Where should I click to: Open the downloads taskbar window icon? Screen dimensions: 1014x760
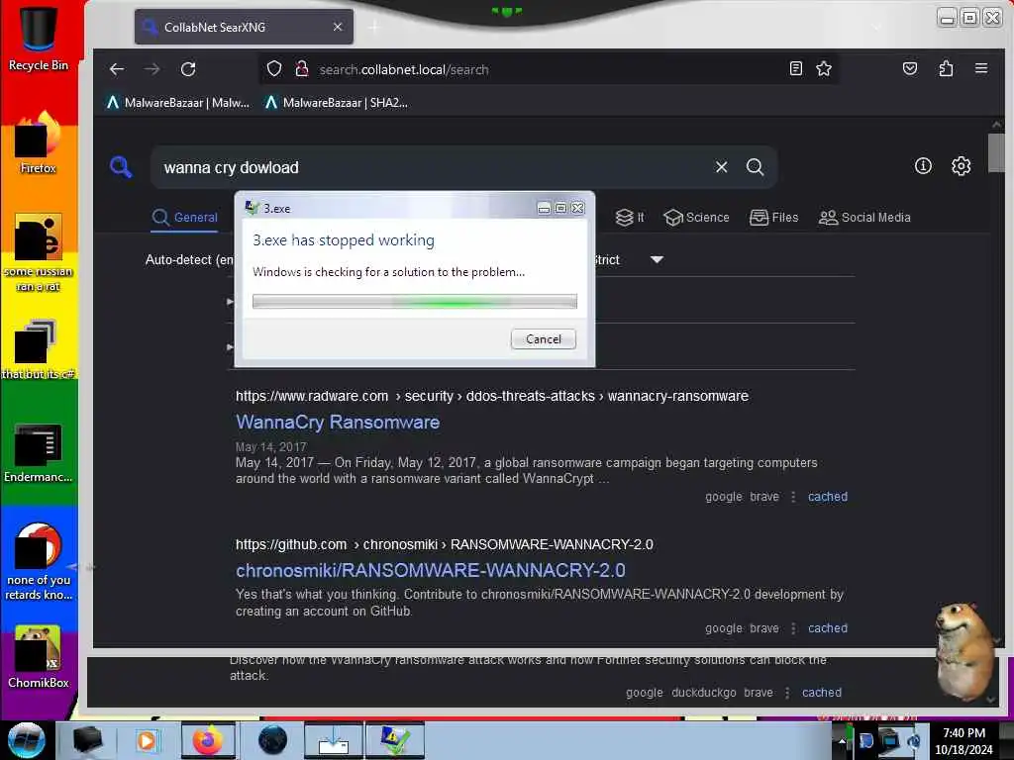pyautogui.click(x=334, y=740)
